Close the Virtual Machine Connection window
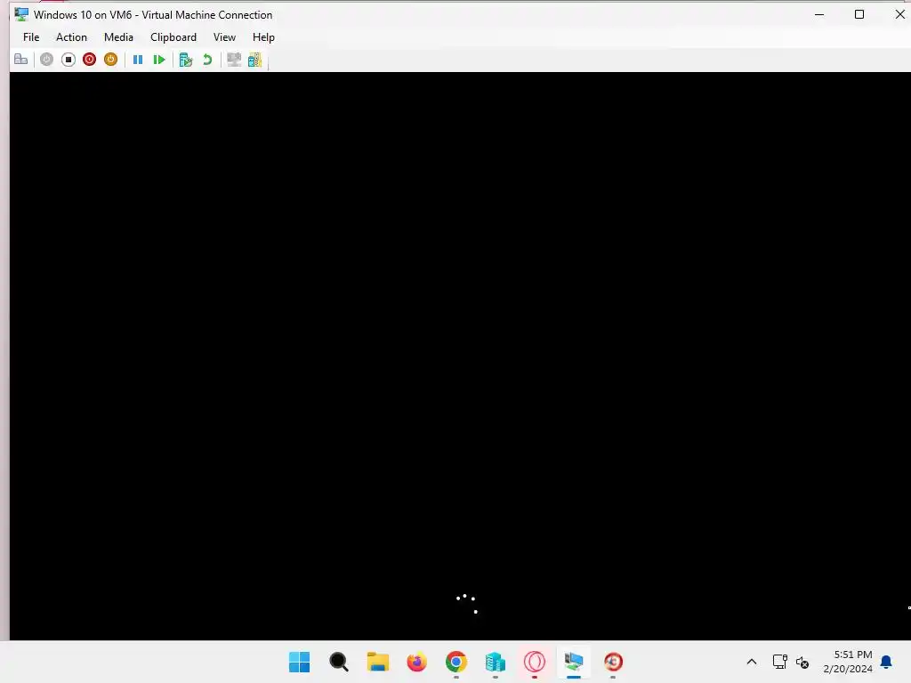Screen dimensions: 911x683 coord(899,14)
